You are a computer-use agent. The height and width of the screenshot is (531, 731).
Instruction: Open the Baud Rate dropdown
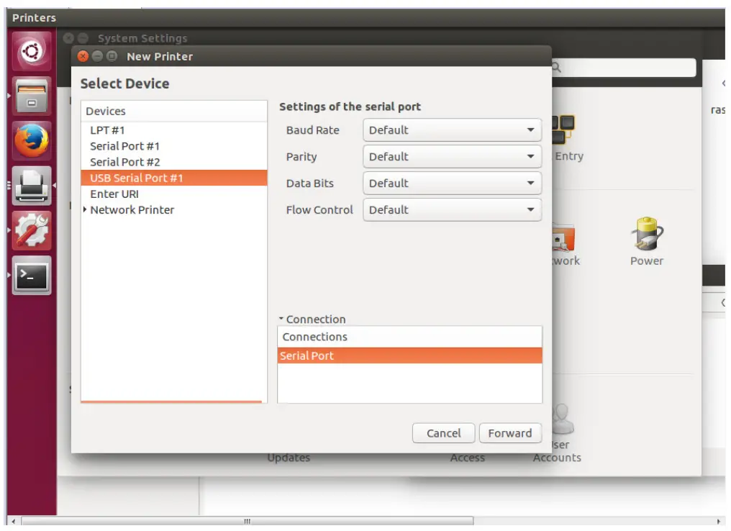(453, 130)
